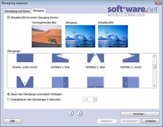The width and height of the screenshot is (163, 127).
Task: Choose the downward V transition thumbnail
Action: tap(25, 82)
